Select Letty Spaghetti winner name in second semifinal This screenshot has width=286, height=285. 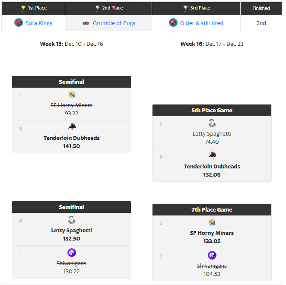point(72,231)
